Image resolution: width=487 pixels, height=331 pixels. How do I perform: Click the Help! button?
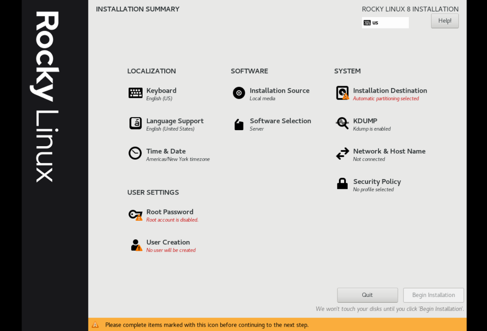click(x=445, y=21)
